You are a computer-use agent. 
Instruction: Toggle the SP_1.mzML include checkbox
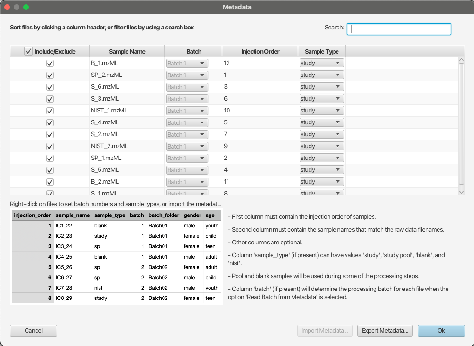[50, 159]
